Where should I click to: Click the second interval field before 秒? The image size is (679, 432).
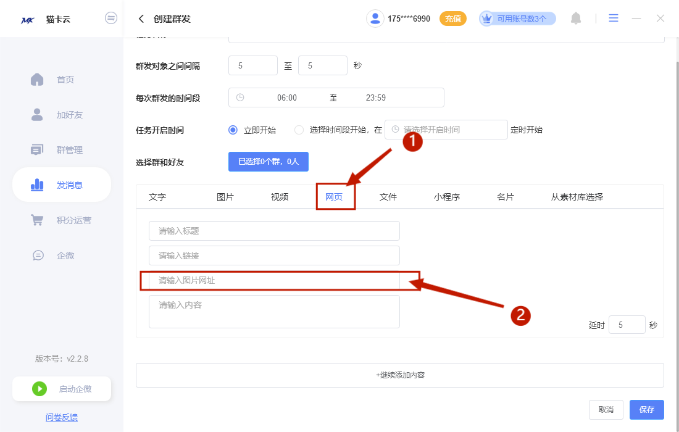tap(323, 65)
